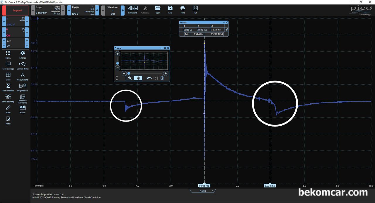Select the 3.933 ms ruler handle
The height and width of the screenshot is (203, 375).
270,186
